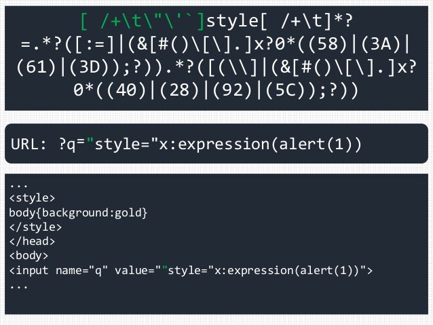Click the green quote in input value
The height and width of the screenshot is (325, 433).
(x=165, y=267)
